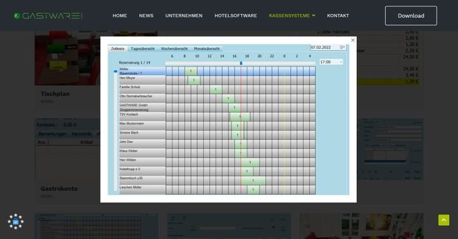Click the blue timeline slider handle
Viewport: 458px width, 239px height.
pos(241,63)
